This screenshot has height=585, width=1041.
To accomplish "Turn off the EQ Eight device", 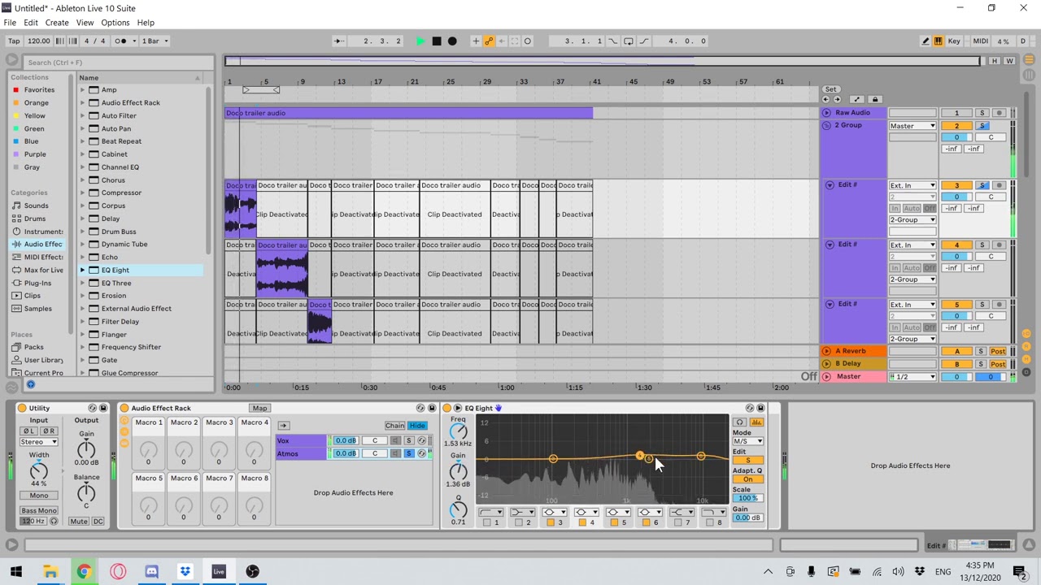I will [446, 408].
